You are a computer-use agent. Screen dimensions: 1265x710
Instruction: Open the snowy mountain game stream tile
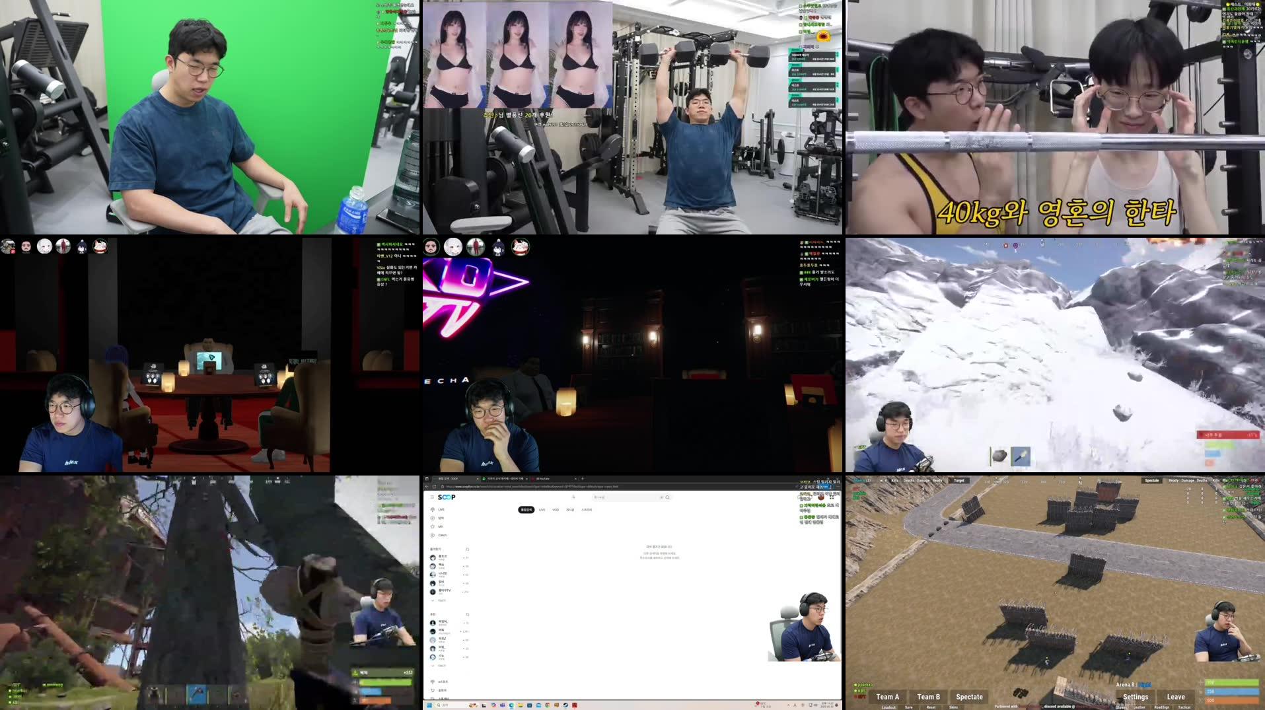1055,355
